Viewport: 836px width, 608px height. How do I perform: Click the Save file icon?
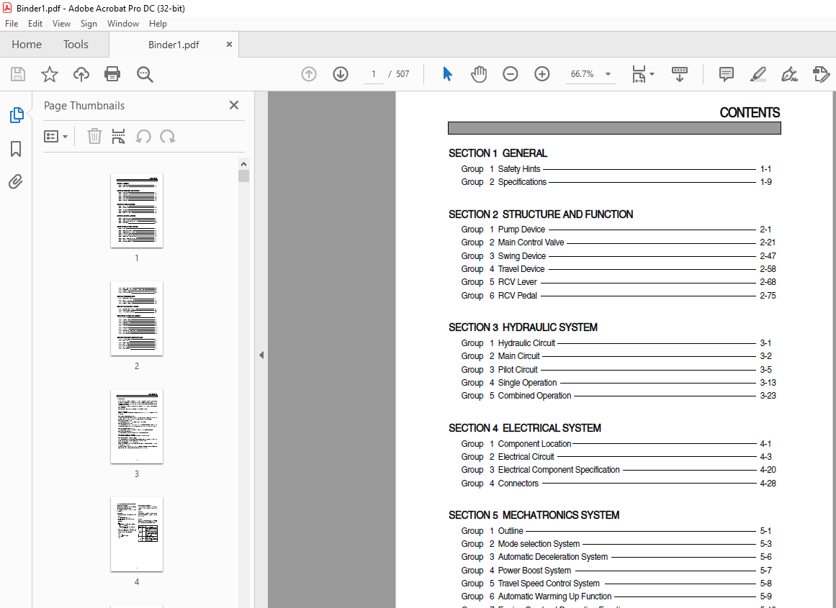pyautogui.click(x=17, y=74)
